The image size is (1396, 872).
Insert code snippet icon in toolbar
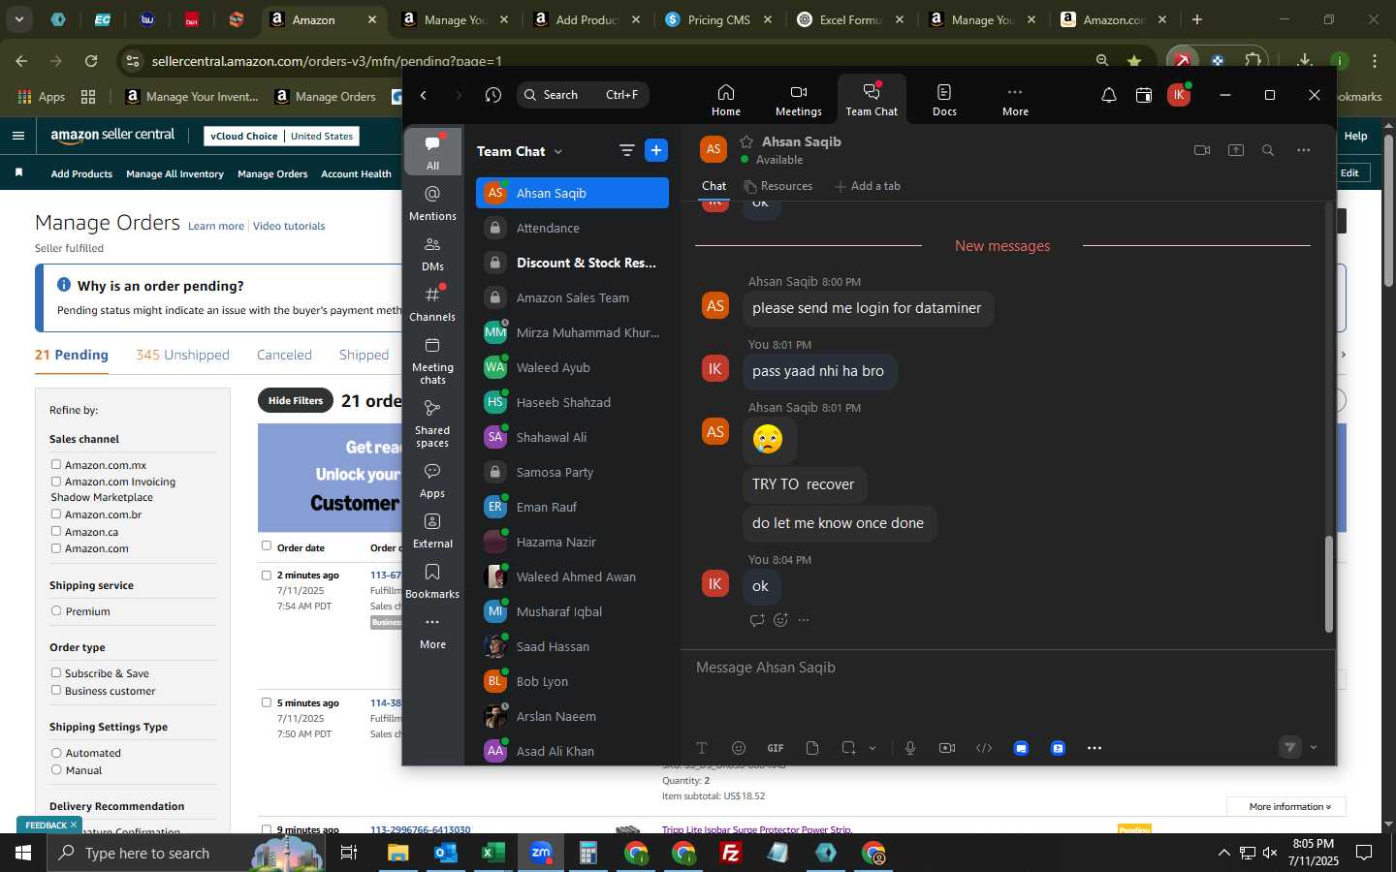point(984,748)
